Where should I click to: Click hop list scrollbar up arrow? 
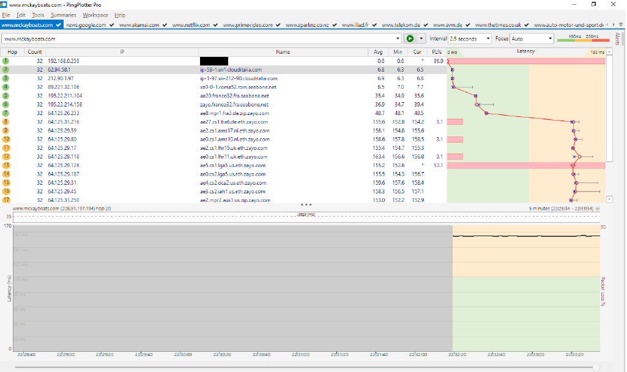(x=609, y=51)
